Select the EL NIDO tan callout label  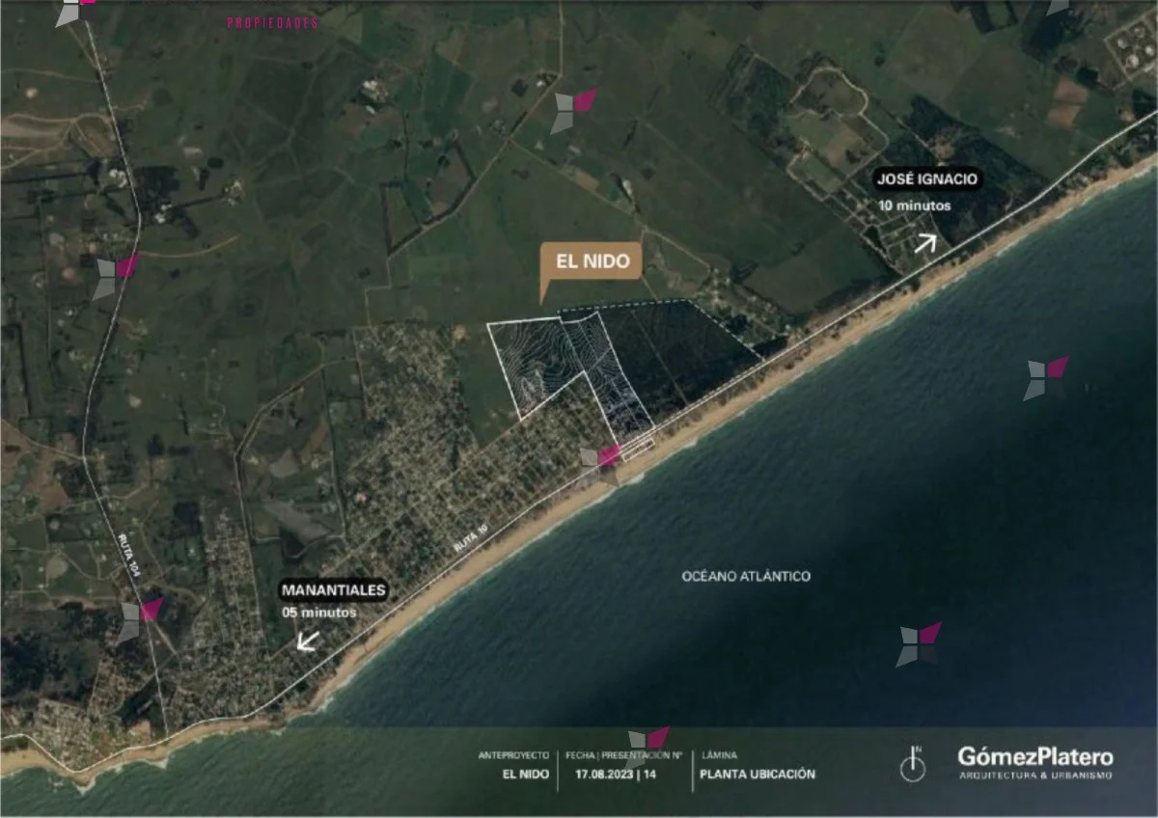pos(592,261)
